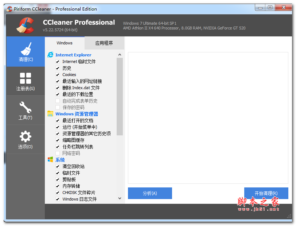Click the Internet Explorer section heading
The height and width of the screenshot is (226, 296).
point(73,55)
